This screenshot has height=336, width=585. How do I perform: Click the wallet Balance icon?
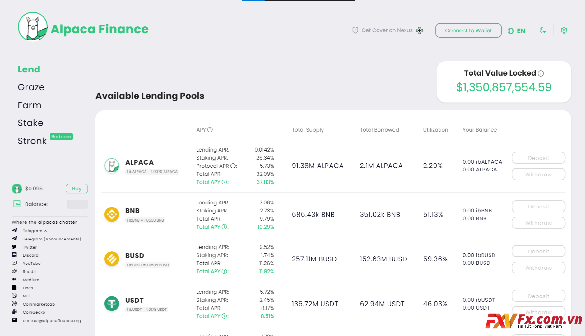[17, 204]
